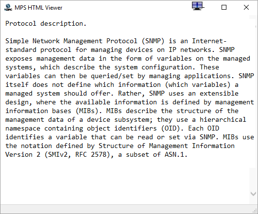258x214 pixels.
Task: Click the scrollbar down chevron arrow
Action: tap(253, 194)
